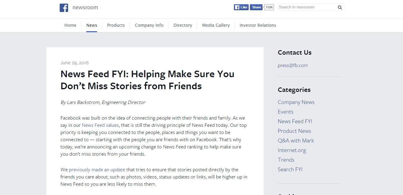Browse the Events category
Viewport: 403px width, 195px height.
point(285,112)
